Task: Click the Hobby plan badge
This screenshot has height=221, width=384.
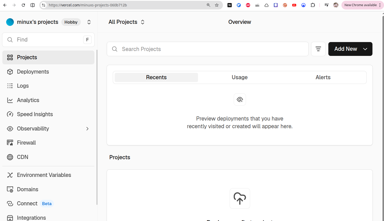Action: click(71, 22)
